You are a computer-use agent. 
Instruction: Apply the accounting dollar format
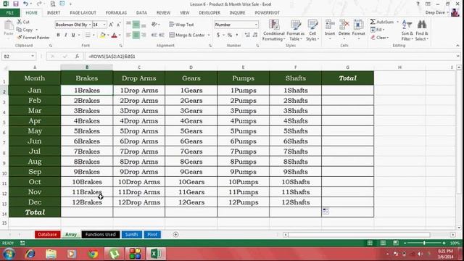(x=218, y=35)
